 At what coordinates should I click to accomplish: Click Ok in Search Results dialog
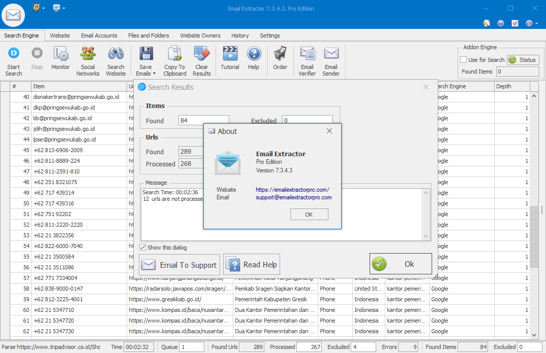coord(401,264)
